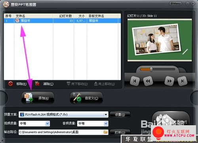
Task: Open the audio quality (音频质量) dropdown
Action: coord(106,124)
